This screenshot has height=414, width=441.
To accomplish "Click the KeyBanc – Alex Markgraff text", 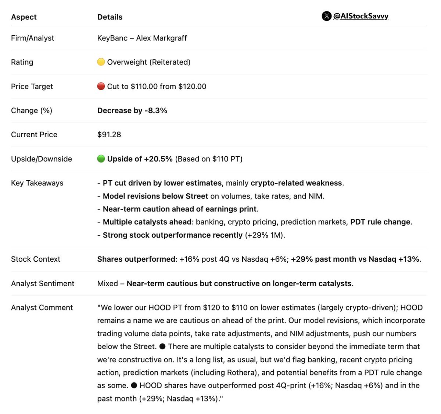I will pos(142,38).
